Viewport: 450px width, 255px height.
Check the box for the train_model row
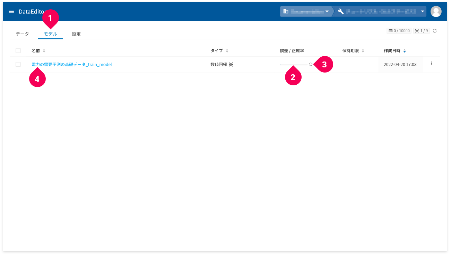[x=18, y=64]
